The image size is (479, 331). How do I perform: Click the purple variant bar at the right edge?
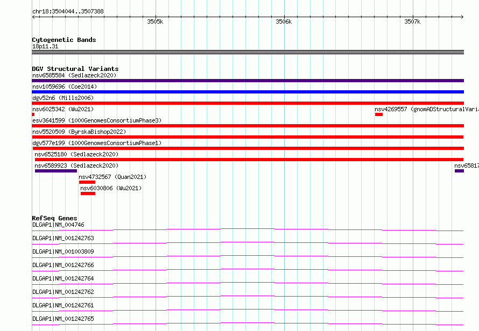click(x=459, y=171)
